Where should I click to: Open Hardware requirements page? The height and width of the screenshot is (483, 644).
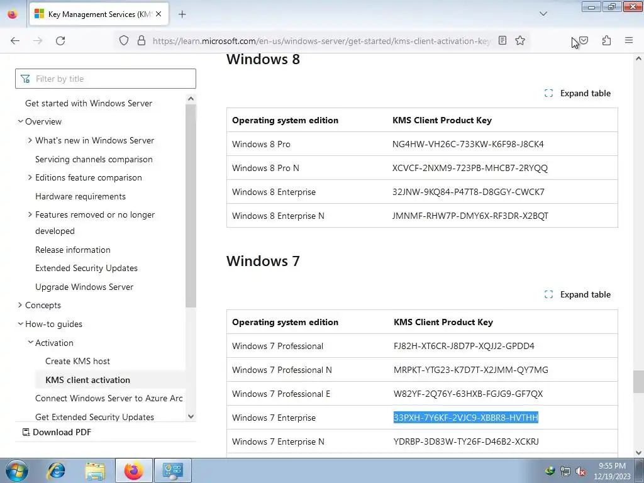click(x=80, y=196)
